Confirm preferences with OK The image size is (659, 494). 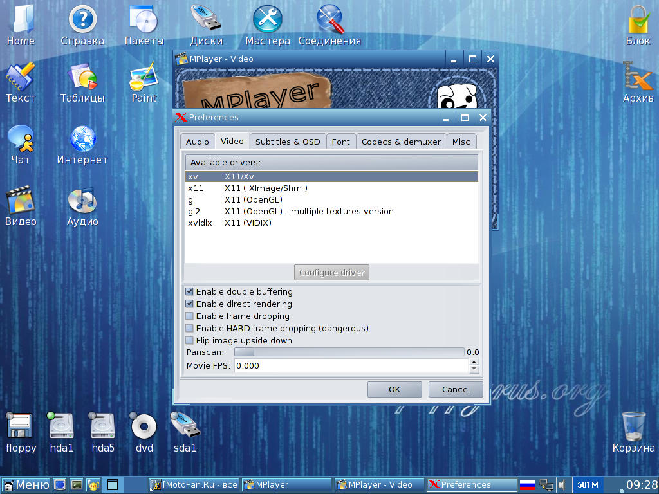(x=394, y=389)
